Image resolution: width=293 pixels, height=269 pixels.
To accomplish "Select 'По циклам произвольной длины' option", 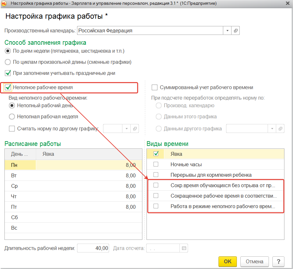I will (x=8, y=62).
